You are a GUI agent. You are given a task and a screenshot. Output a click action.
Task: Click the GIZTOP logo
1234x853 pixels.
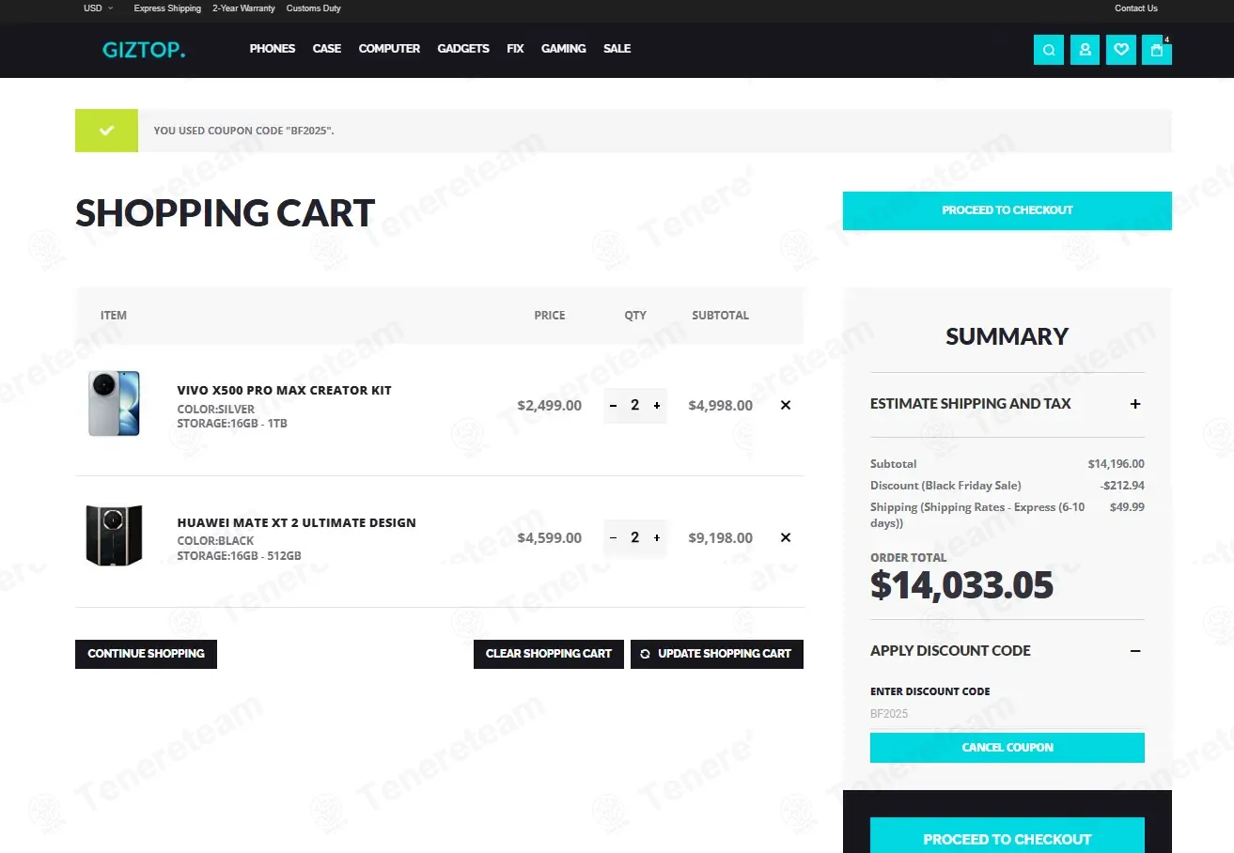point(144,50)
